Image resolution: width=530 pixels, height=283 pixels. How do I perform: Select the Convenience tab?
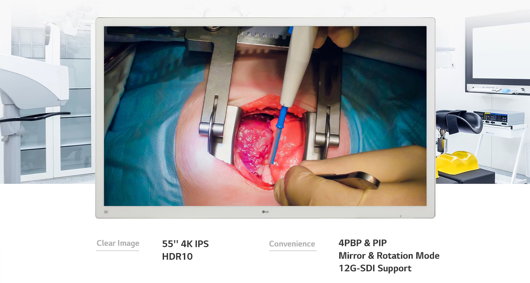pos(292,244)
